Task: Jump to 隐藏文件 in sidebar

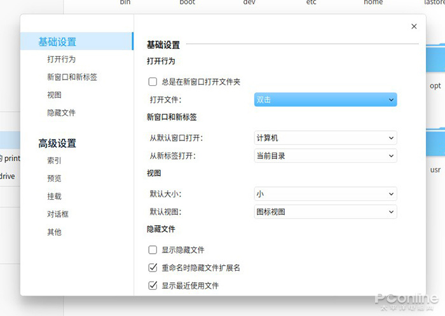Action: (x=61, y=113)
